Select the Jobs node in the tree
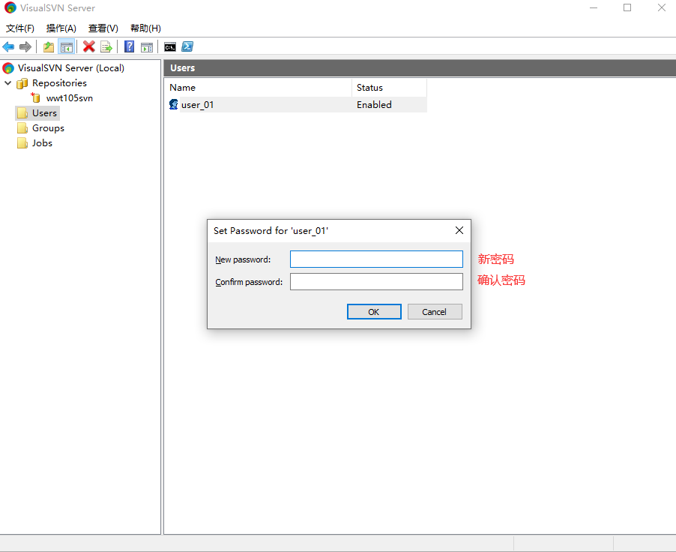This screenshot has height=552, width=676. click(x=42, y=143)
